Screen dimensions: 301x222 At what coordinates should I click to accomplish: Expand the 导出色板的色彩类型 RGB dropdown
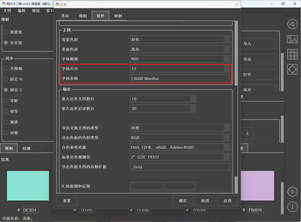pos(180,138)
